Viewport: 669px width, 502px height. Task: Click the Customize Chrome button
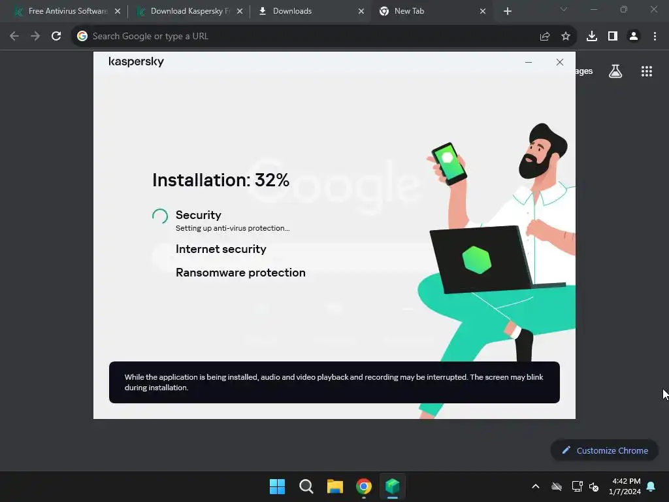[604, 450]
